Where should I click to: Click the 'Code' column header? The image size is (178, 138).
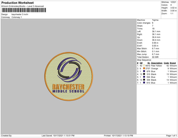pyautogui.click(x=166, y=63)
